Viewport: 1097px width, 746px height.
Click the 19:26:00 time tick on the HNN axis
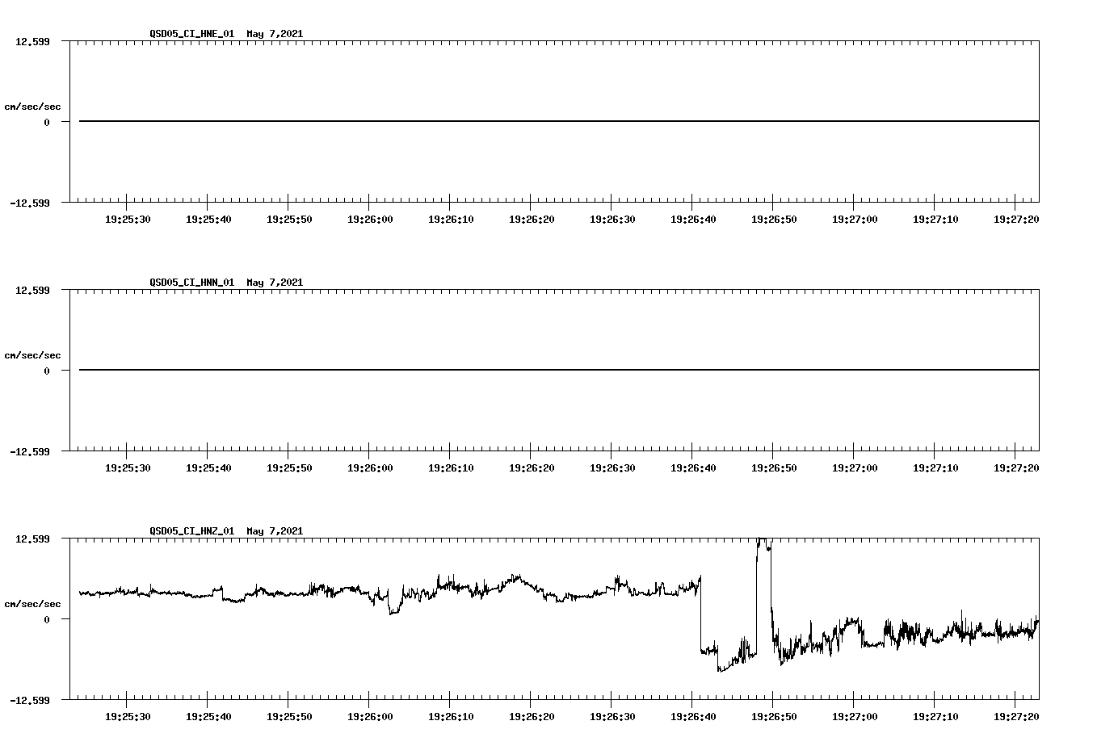click(x=369, y=467)
